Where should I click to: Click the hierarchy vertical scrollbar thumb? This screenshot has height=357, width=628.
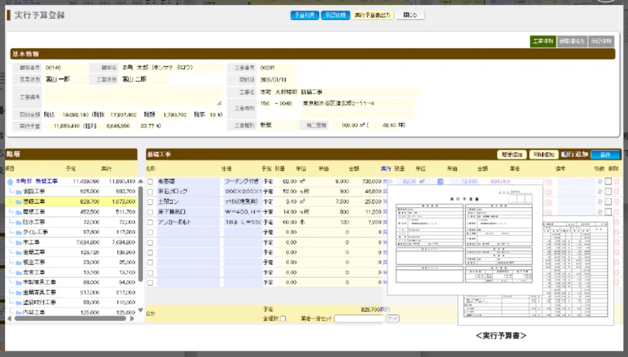(x=141, y=234)
